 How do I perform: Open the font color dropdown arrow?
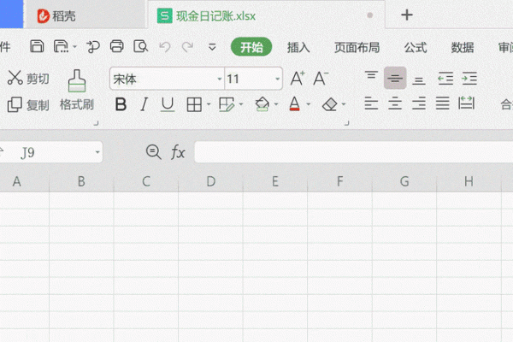click(x=308, y=104)
